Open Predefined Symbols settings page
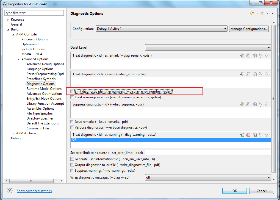Viewport: 280px width, 200px height. (x=41, y=79)
